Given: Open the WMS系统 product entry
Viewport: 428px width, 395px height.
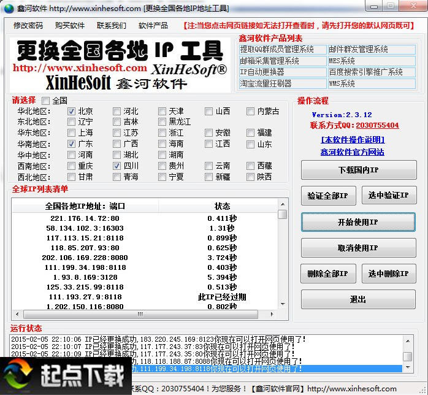Looking at the screenshot, I should click(x=372, y=83).
